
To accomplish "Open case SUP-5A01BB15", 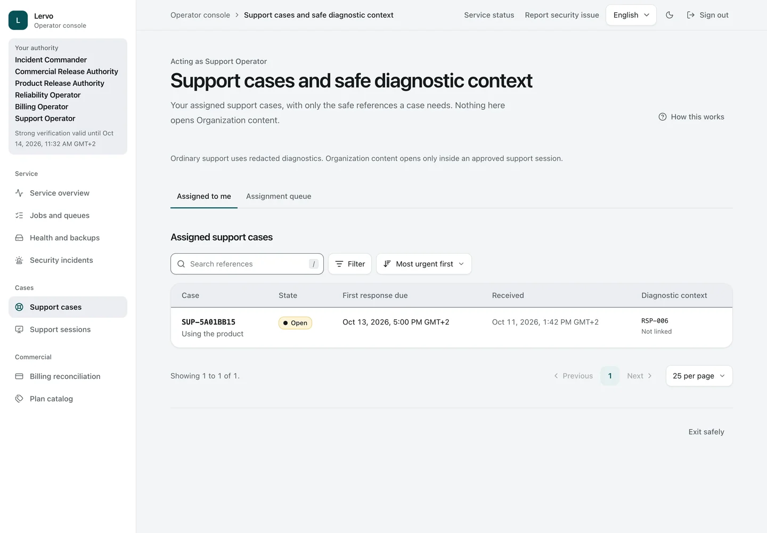I will click(208, 322).
